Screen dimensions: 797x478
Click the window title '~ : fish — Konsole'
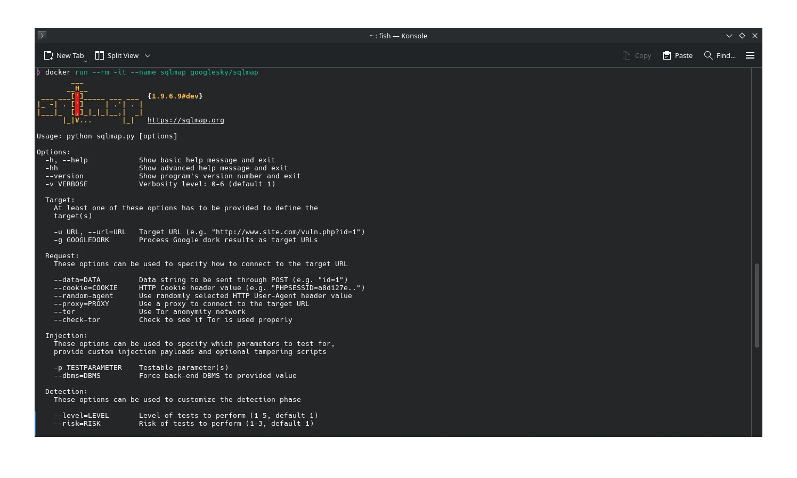point(398,36)
